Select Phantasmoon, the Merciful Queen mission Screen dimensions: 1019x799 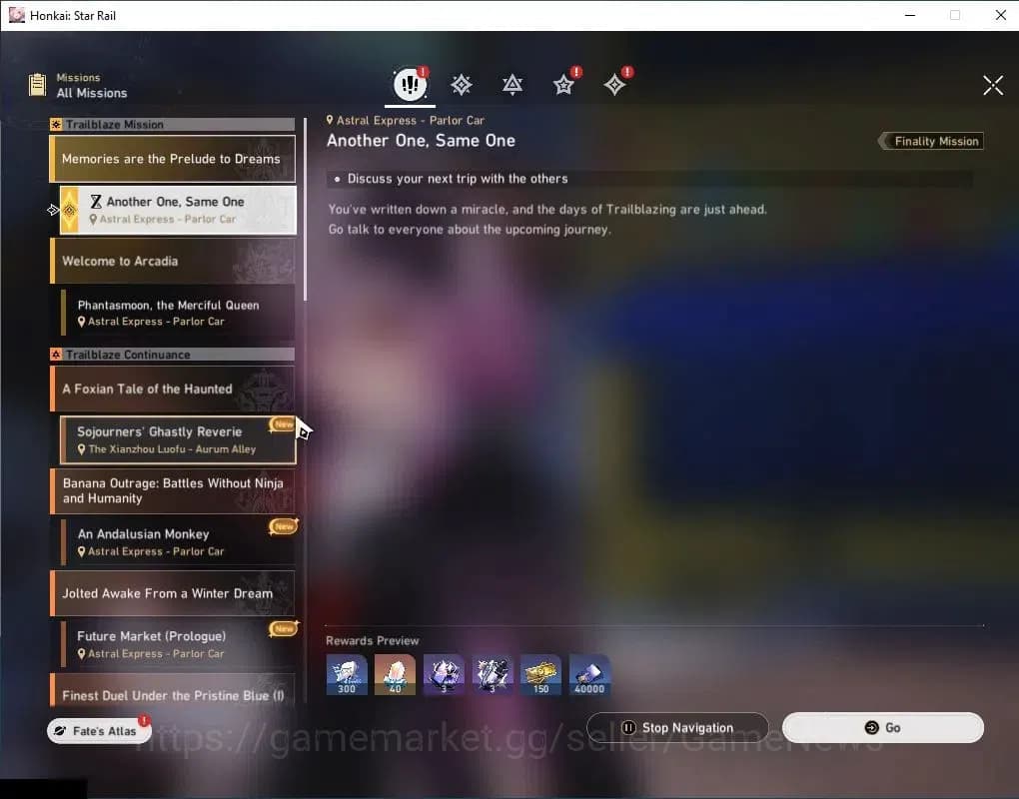coord(178,313)
